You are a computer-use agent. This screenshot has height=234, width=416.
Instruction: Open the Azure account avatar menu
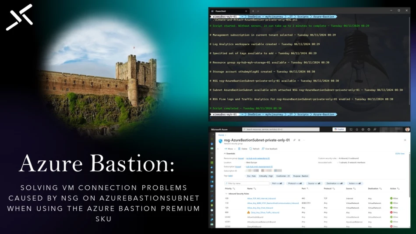click(407, 129)
